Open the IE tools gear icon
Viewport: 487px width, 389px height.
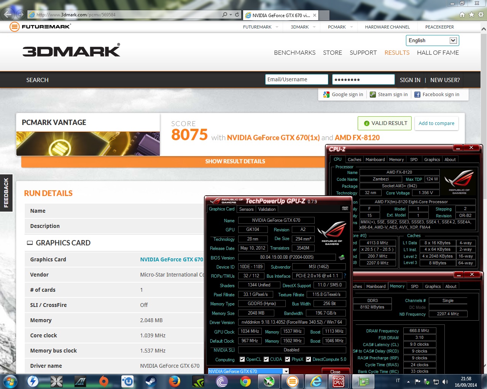pos(481,14)
